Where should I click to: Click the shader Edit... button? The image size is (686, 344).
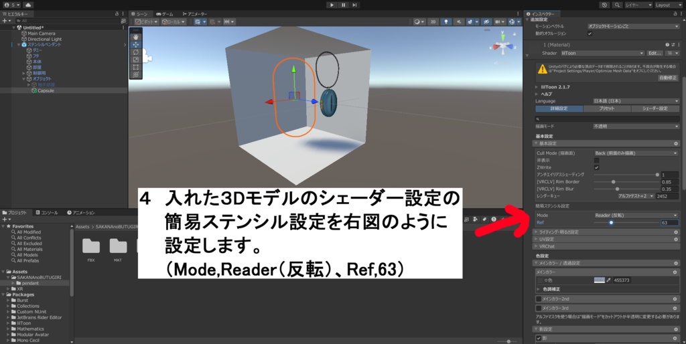tap(655, 54)
